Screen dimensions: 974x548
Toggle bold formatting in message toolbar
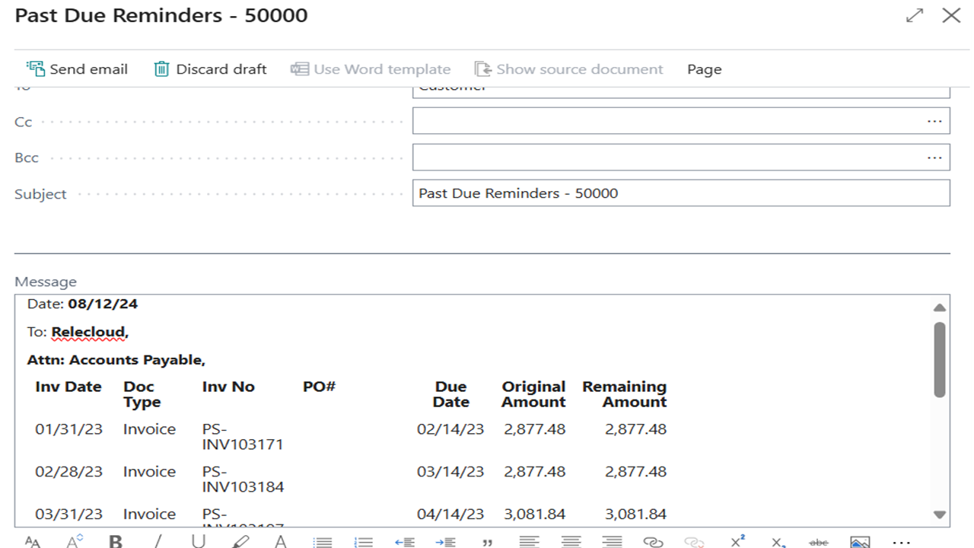click(116, 541)
